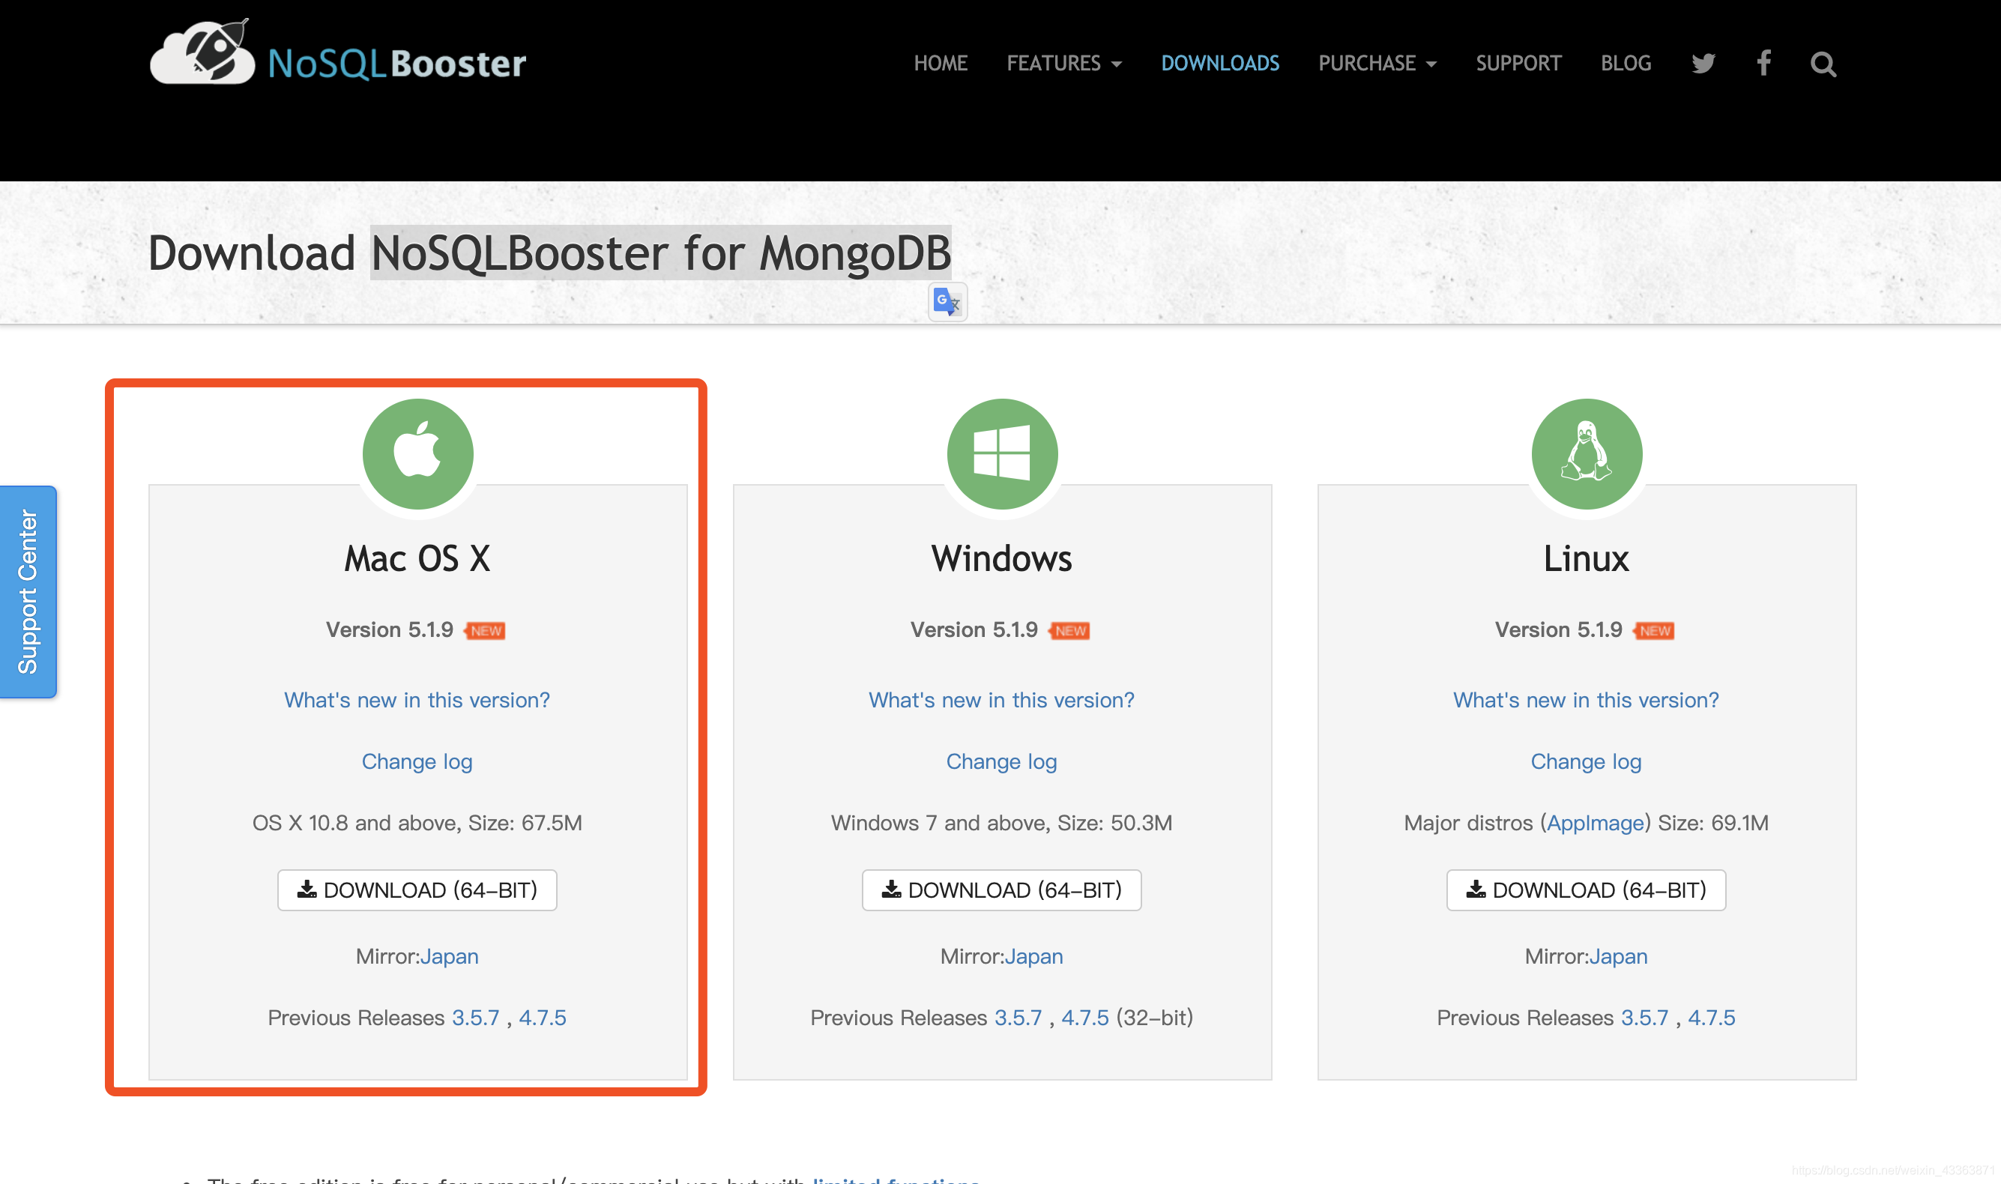This screenshot has height=1184, width=2001.
Task: Use Japan mirror for Linux
Action: [x=1619, y=955]
